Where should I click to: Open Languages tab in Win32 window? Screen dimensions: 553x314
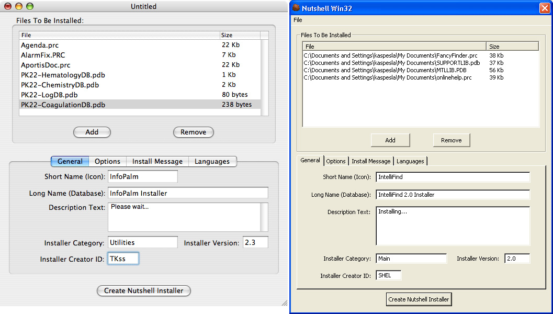click(410, 161)
